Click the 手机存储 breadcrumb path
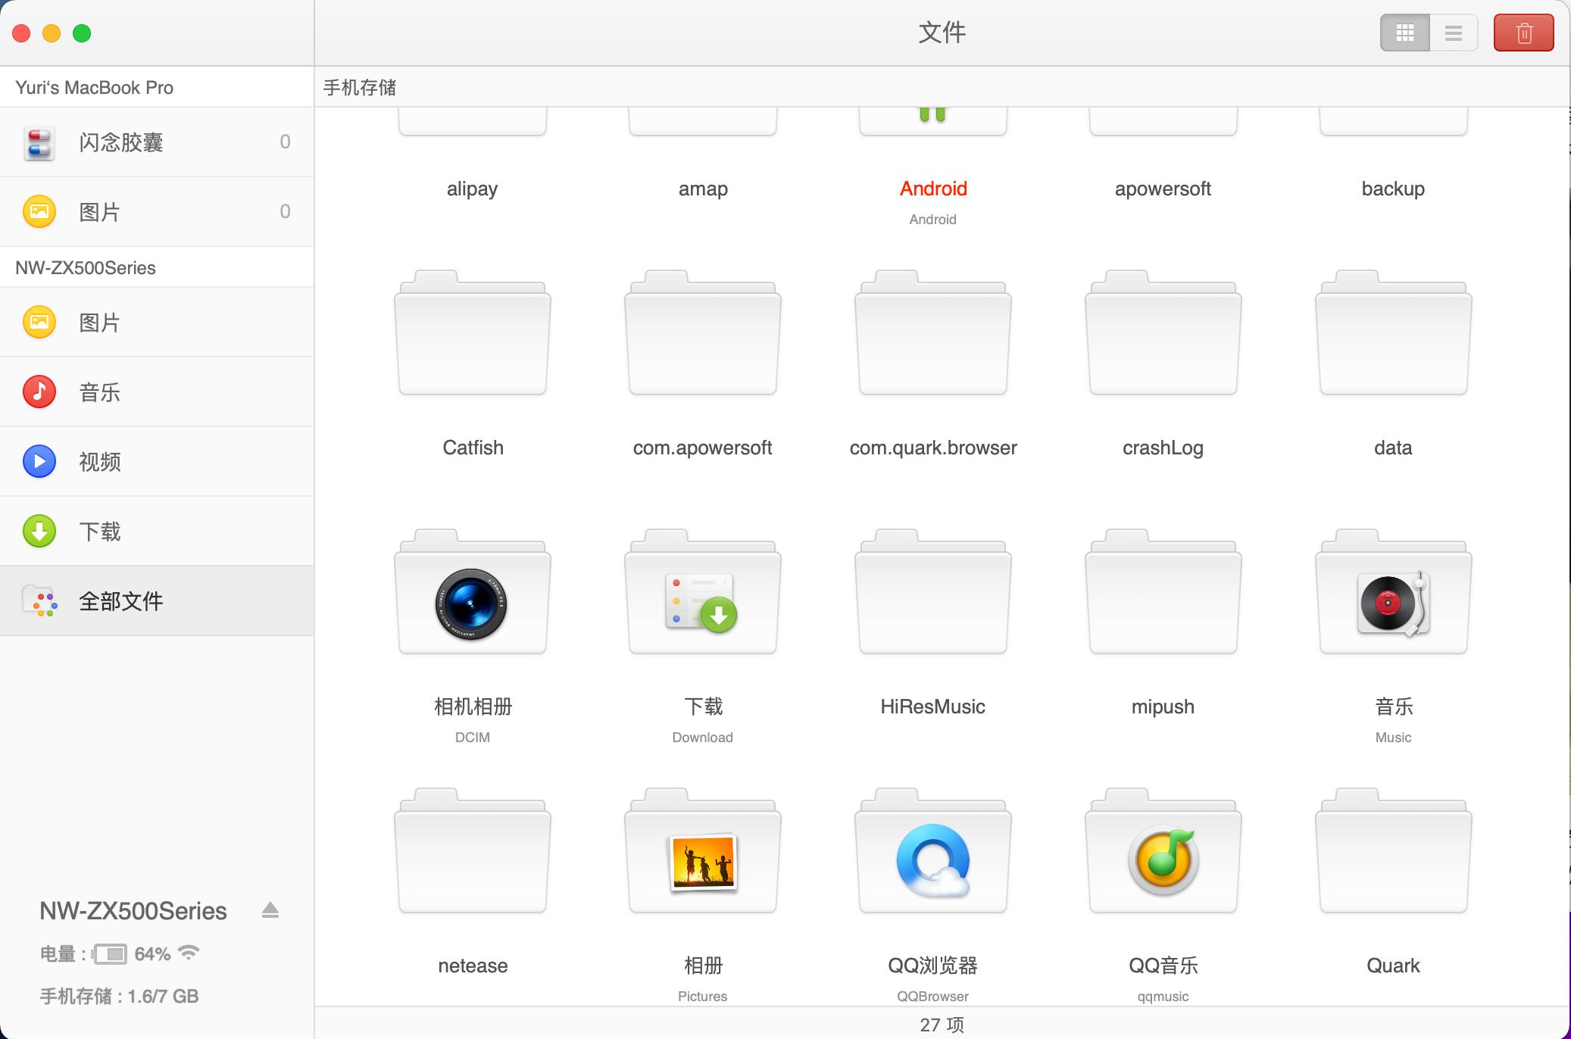This screenshot has width=1571, height=1039. pos(360,87)
